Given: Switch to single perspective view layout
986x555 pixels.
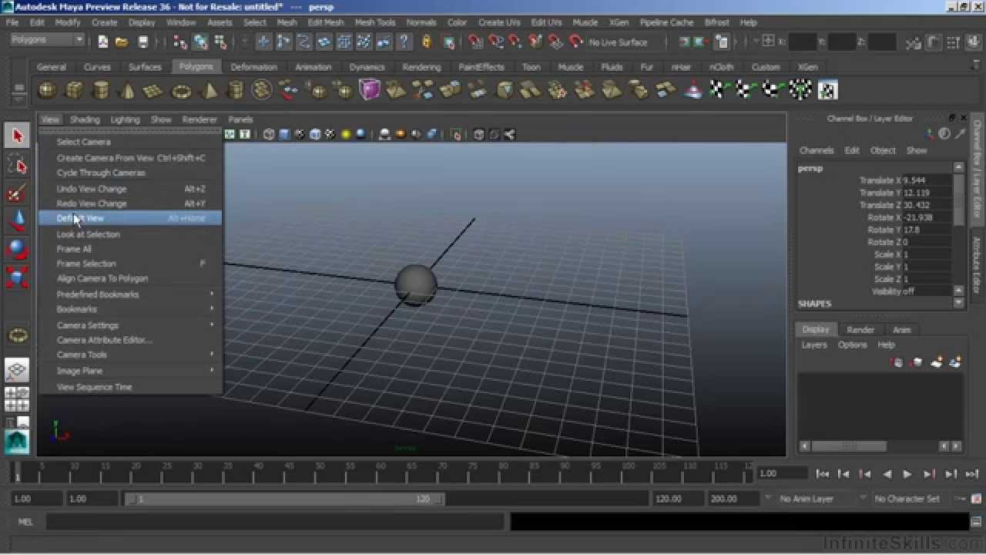Looking at the screenshot, I should (x=17, y=370).
